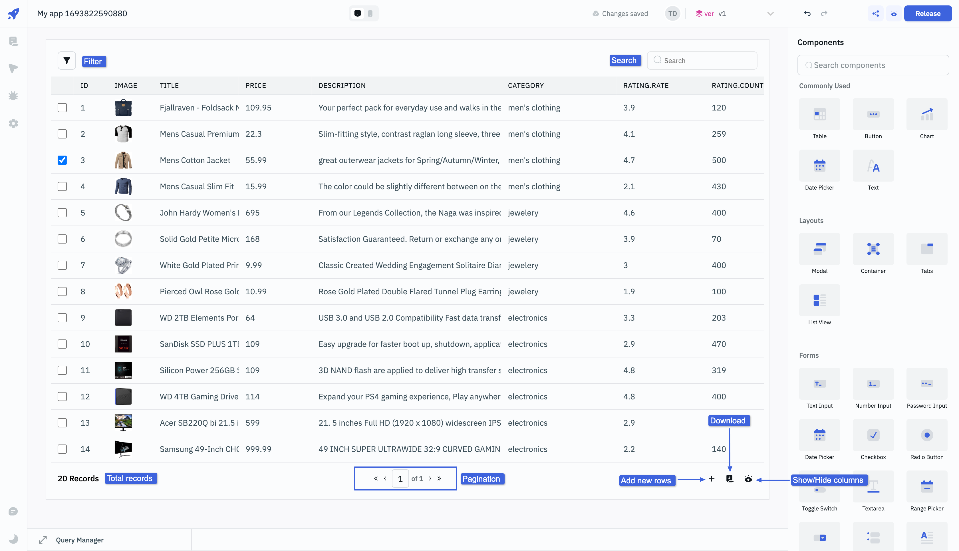Click the add new row plus icon
This screenshot has width=959, height=551.
712,479
